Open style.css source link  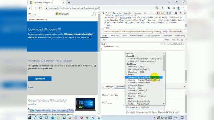coord(172,44)
